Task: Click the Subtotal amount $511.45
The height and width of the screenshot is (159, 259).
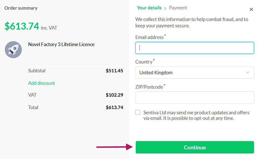Action: [x=114, y=71]
